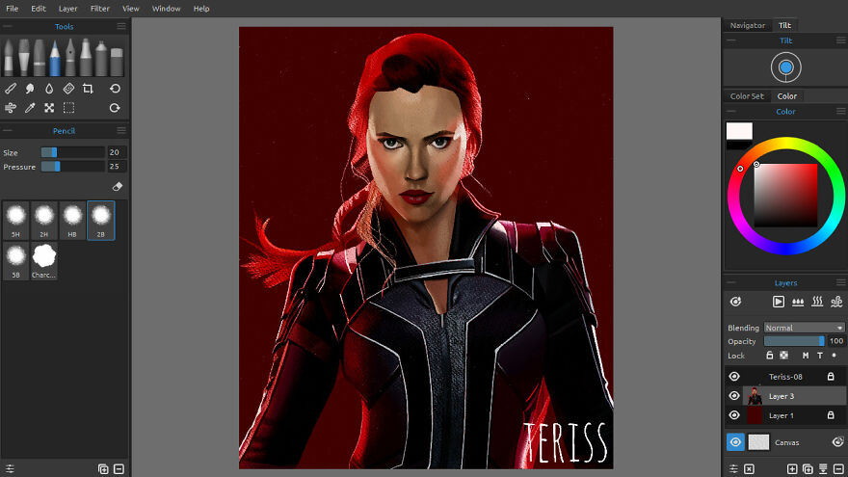This screenshot has height=477, width=848.
Task: Duplicate the layer via Layers bottom icon
Action: pos(808,469)
